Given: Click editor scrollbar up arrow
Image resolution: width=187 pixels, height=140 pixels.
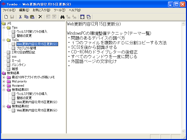Looking at the screenshot, I should tap(183, 24).
